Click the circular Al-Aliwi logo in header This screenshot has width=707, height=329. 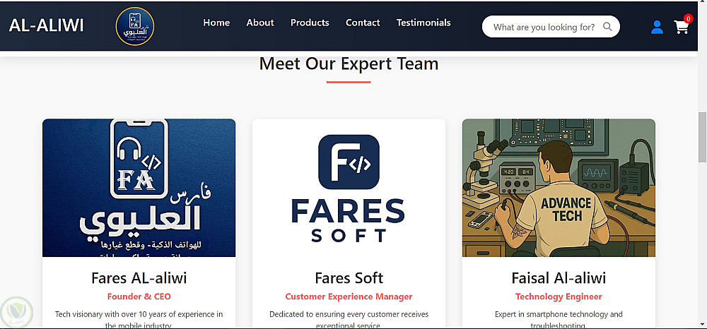pyautogui.click(x=134, y=26)
